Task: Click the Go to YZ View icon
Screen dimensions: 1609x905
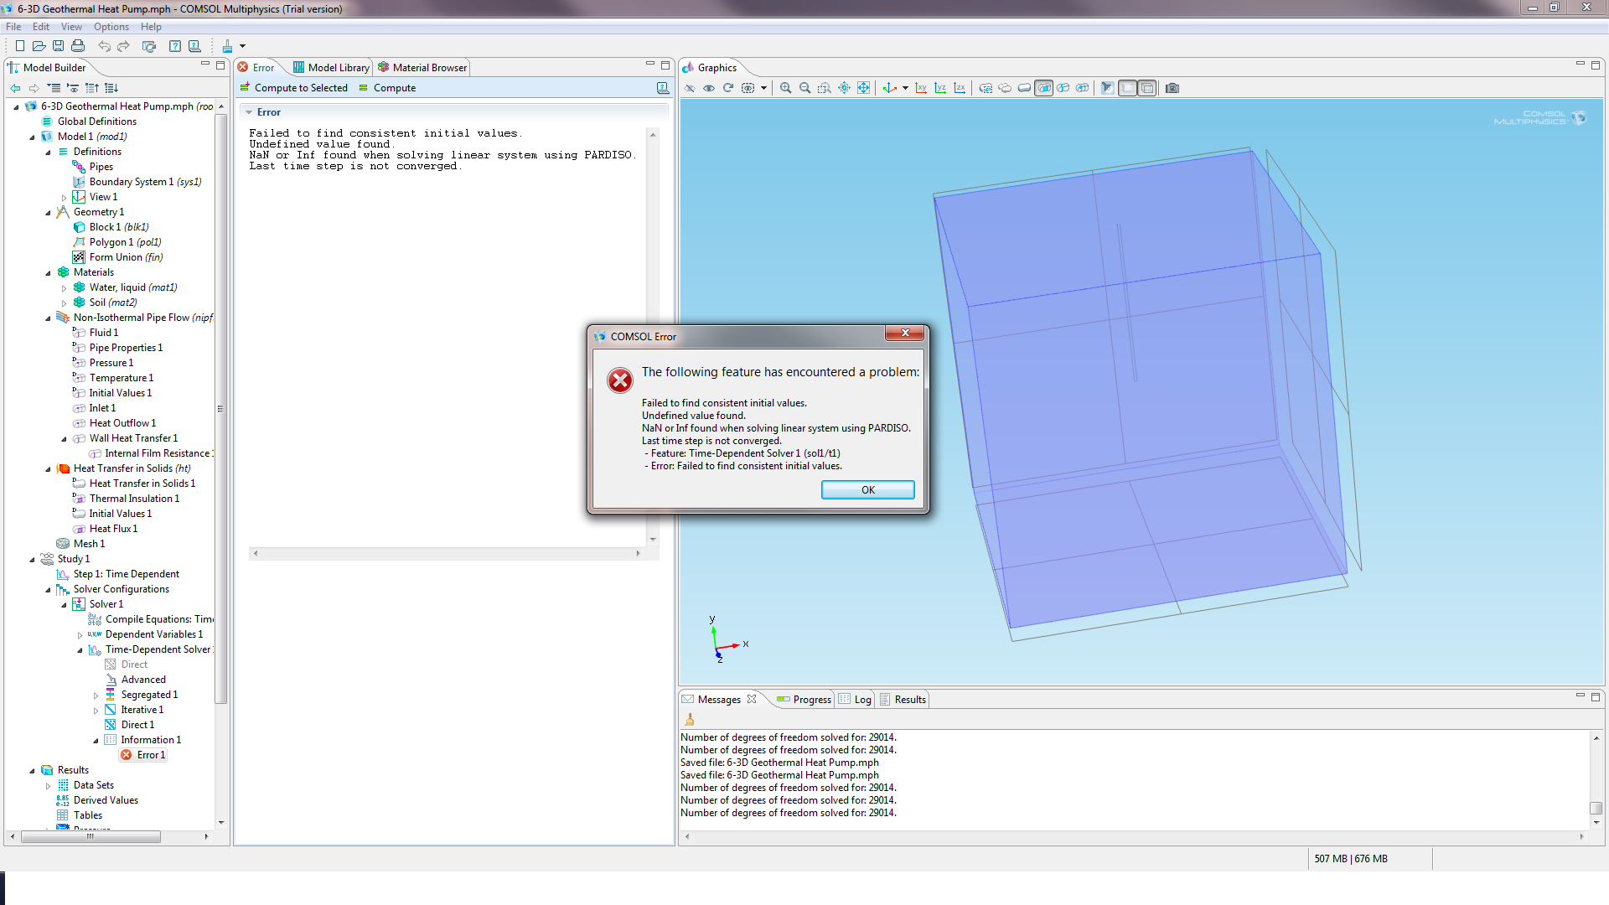Action: click(x=940, y=88)
